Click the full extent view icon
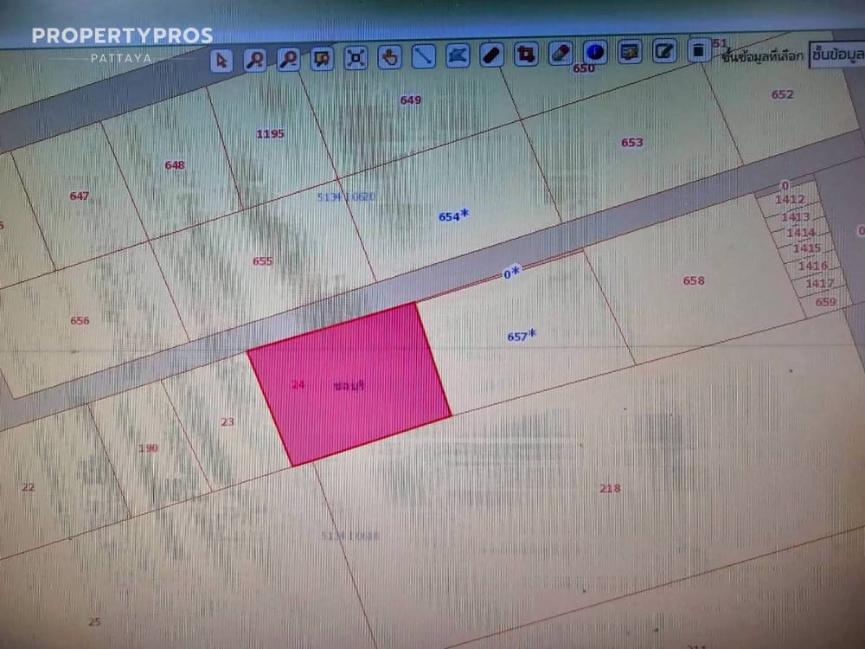 356,58
